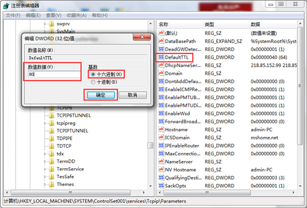Screen dimensions: 307x208
Task: Click the REG_EXPAND_SZ type cell
Action: [x=223, y=41]
